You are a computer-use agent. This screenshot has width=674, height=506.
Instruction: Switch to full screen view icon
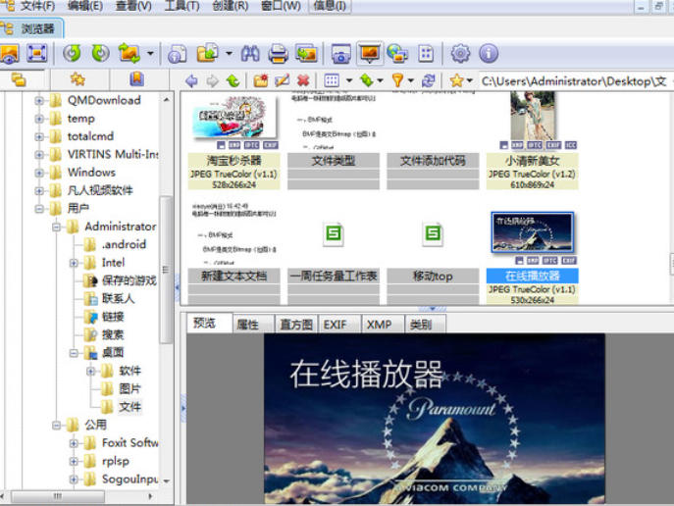click(37, 54)
